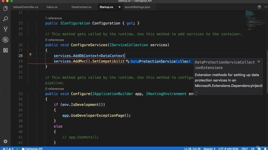Open the Debug view in activity bar
This screenshot has width=268, height=150.
5,40
